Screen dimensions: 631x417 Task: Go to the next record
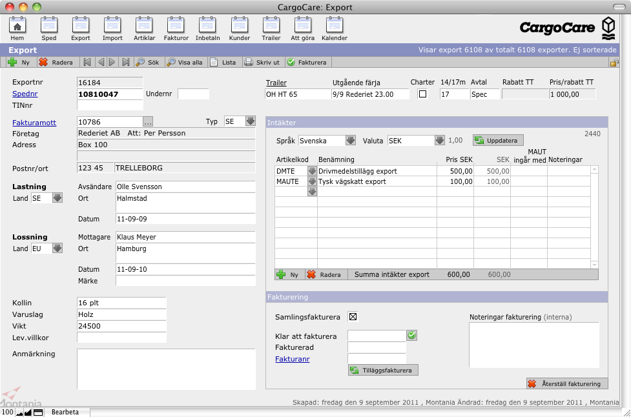point(112,63)
